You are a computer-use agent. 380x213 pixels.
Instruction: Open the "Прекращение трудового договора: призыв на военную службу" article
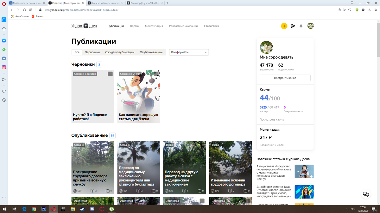[93, 168]
